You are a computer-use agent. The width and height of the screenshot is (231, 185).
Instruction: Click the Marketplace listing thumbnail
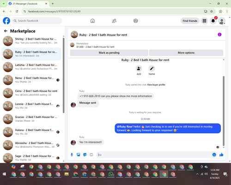coord(72,45)
